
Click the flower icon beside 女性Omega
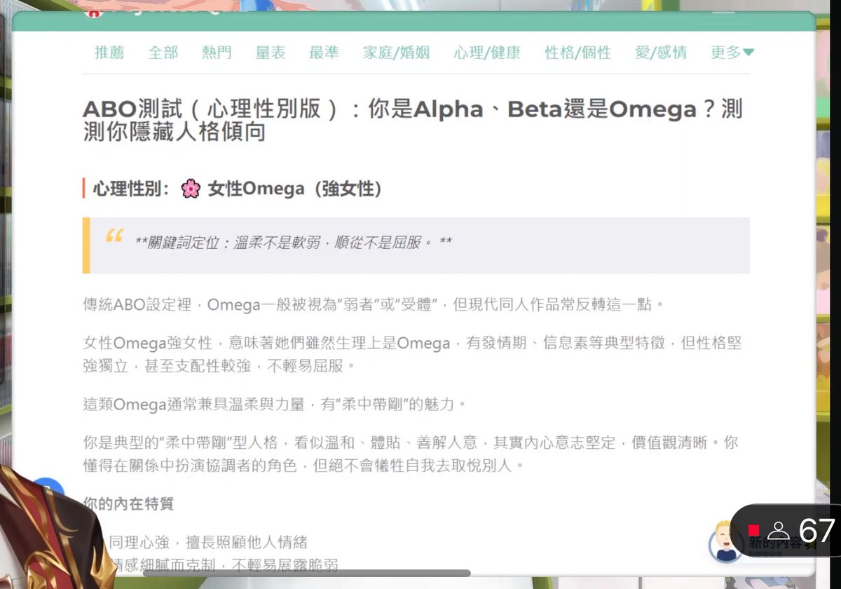tap(191, 189)
